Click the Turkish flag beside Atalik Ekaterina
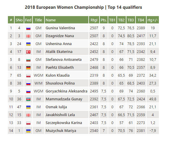The width and height of the screenshot is (170, 141). pos(28,52)
